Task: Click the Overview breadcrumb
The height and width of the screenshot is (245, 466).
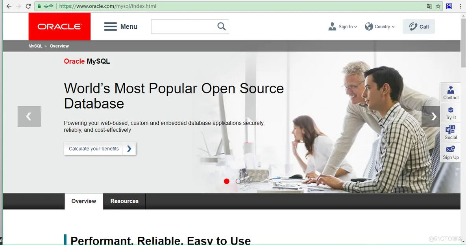Action: [x=59, y=46]
